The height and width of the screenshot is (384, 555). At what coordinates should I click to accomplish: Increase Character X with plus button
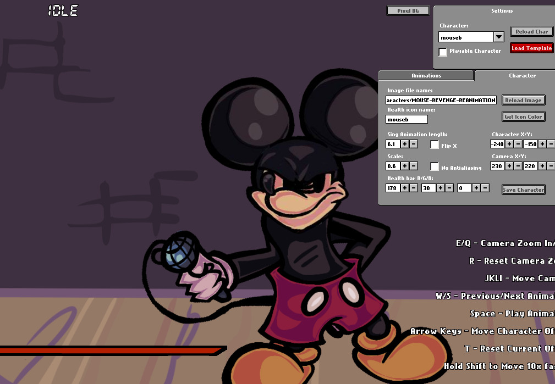(x=509, y=144)
